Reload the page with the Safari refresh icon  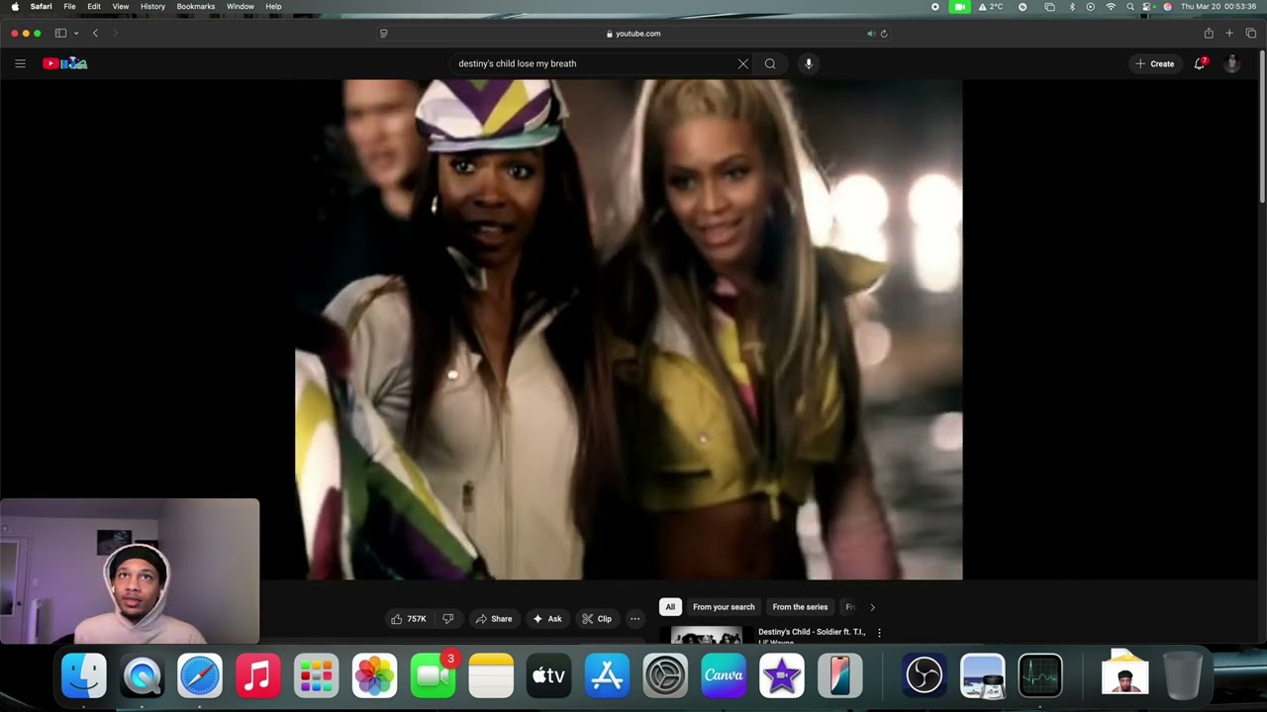click(884, 34)
